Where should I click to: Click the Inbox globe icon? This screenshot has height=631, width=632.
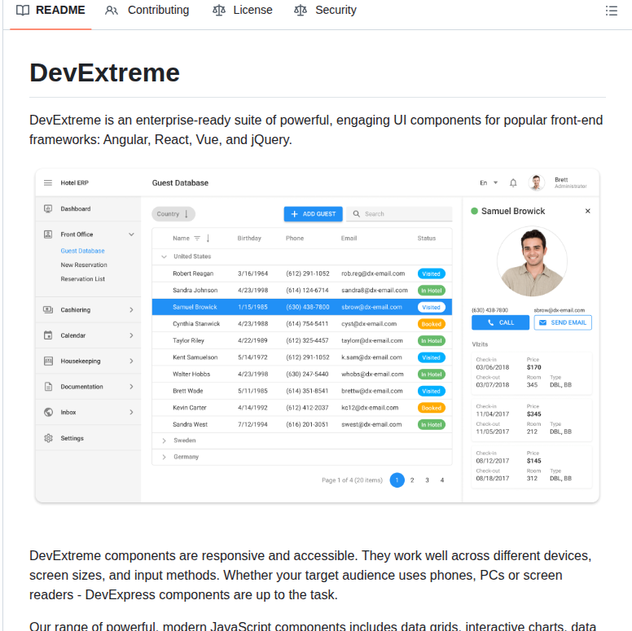tap(48, 412)
